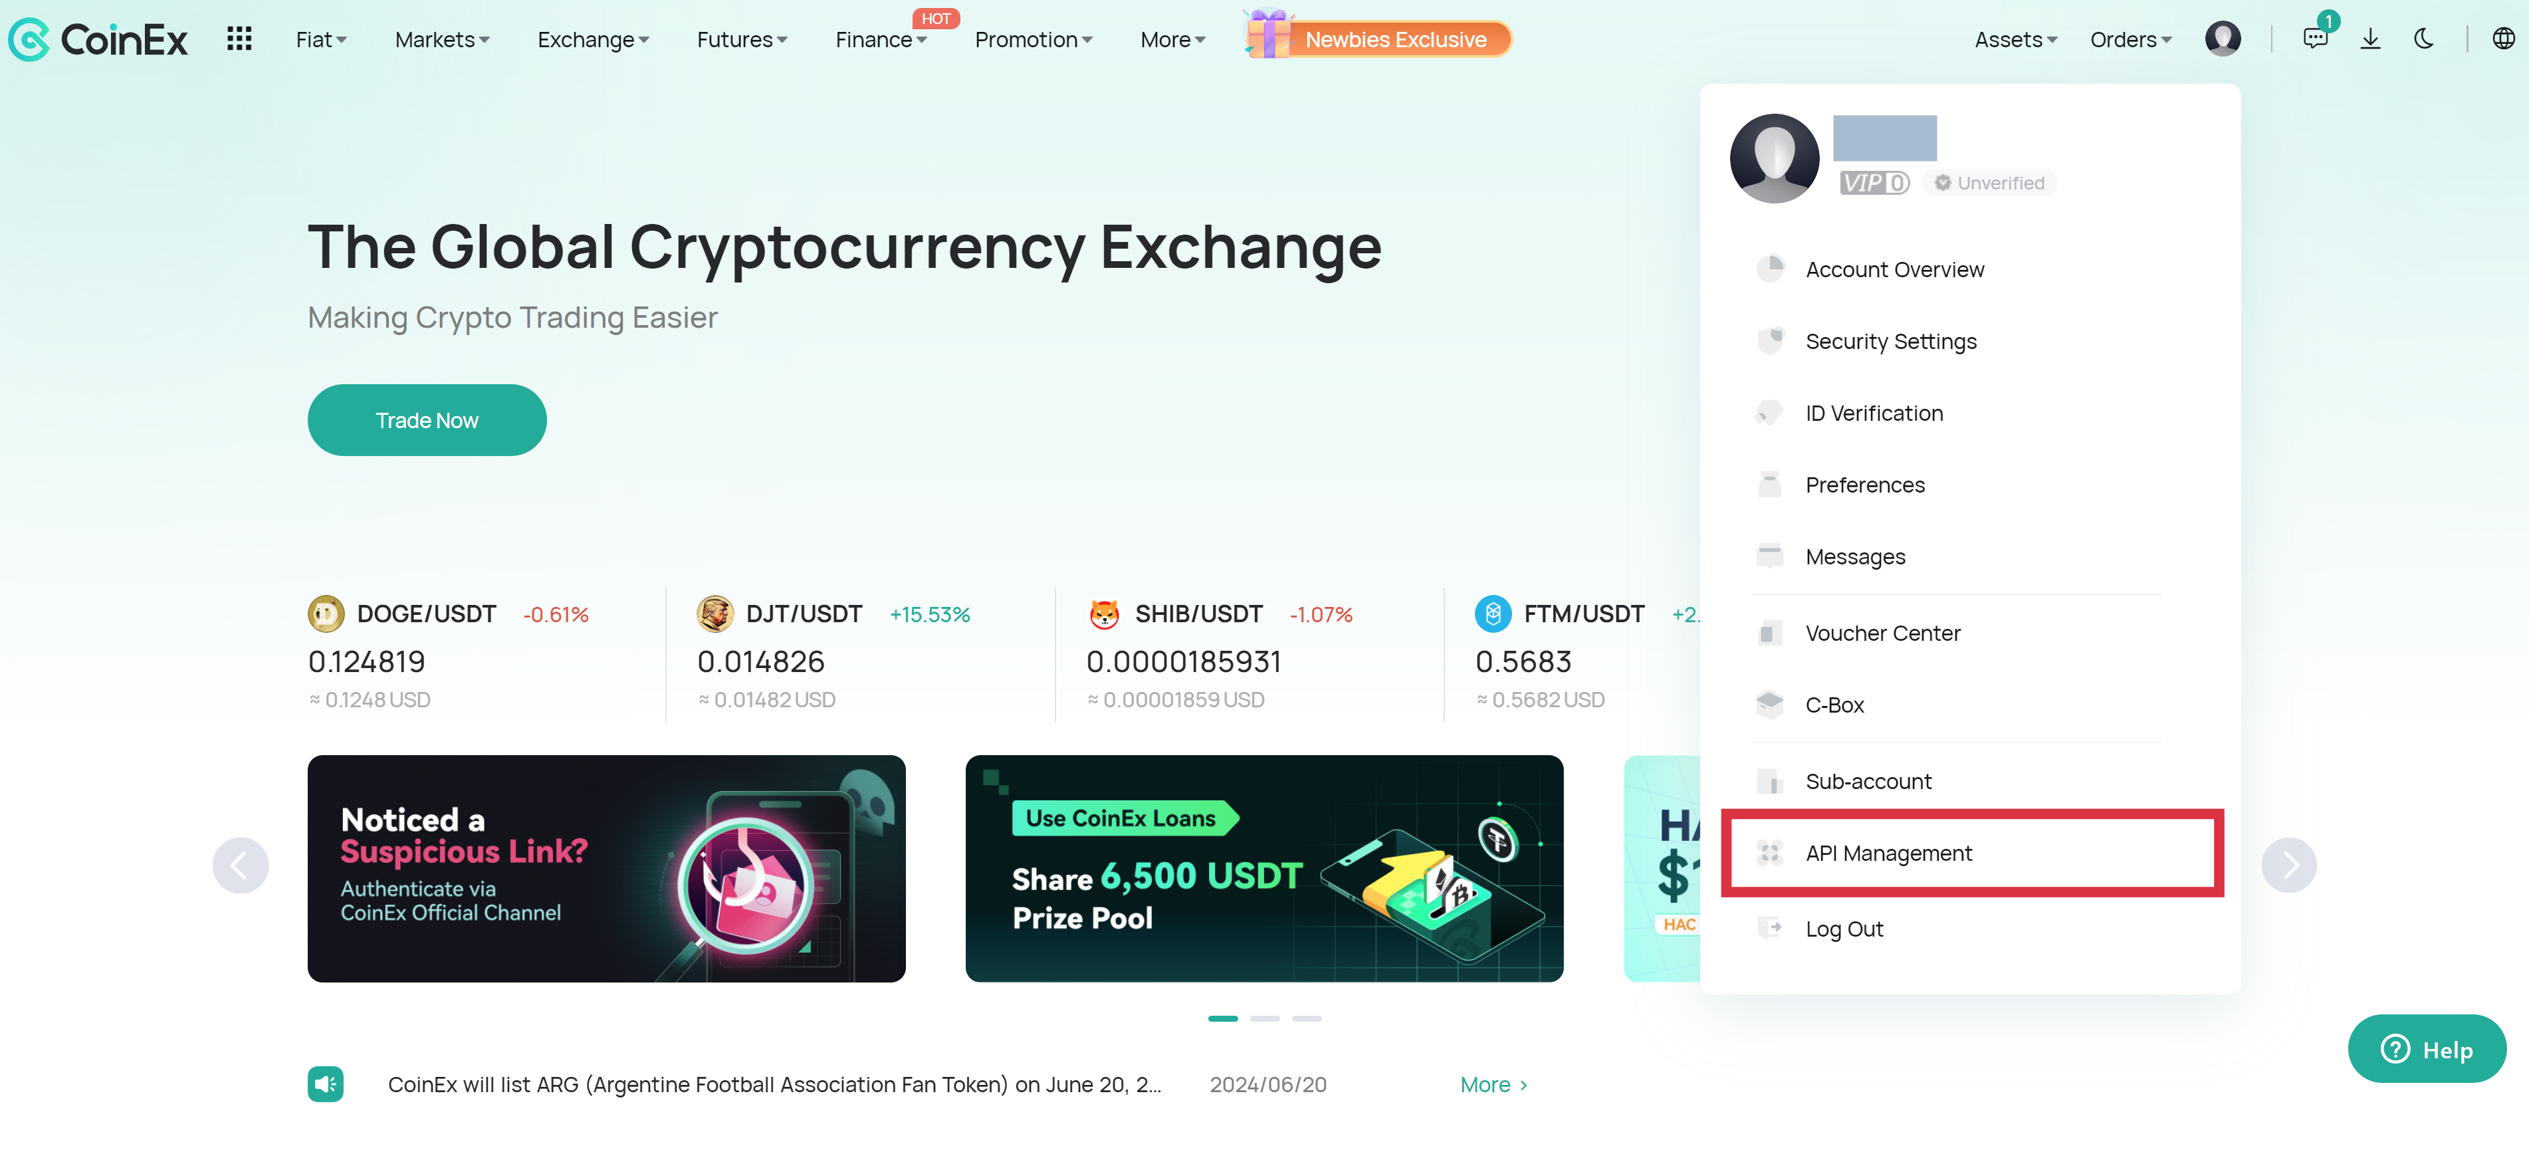Select the second carousel indicator dash
2529x1156 pixels.
coord(1264,1018)
